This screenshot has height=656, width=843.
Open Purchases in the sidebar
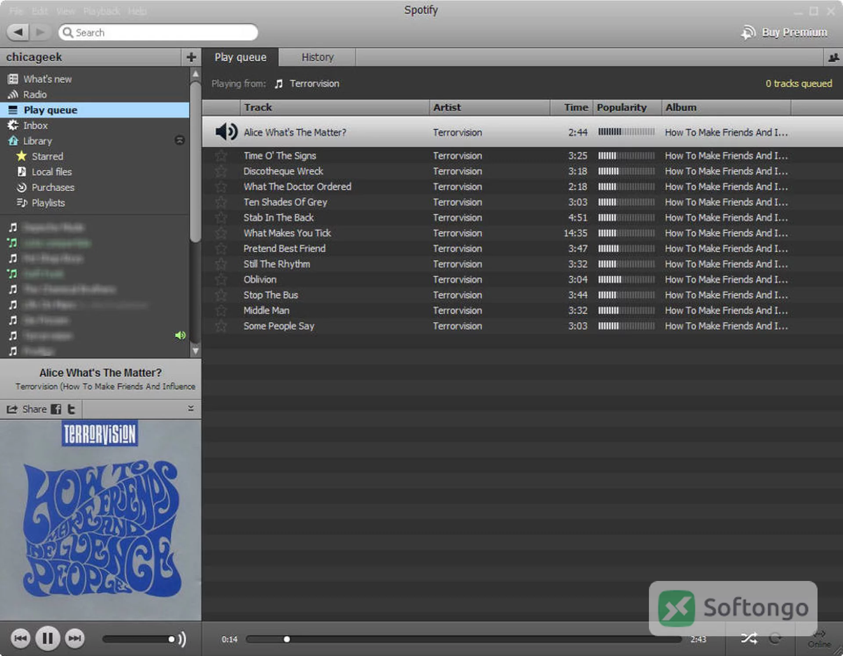click(x=53, y=187)
